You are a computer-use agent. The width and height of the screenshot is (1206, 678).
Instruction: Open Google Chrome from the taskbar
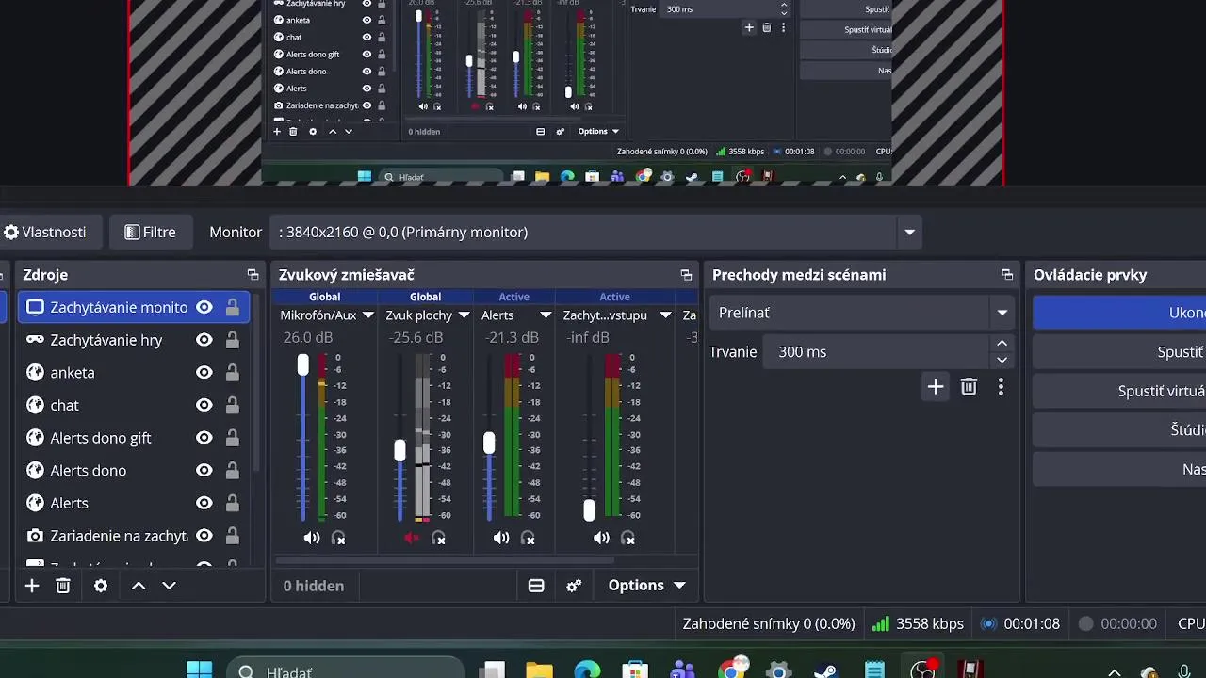[732, 670]
